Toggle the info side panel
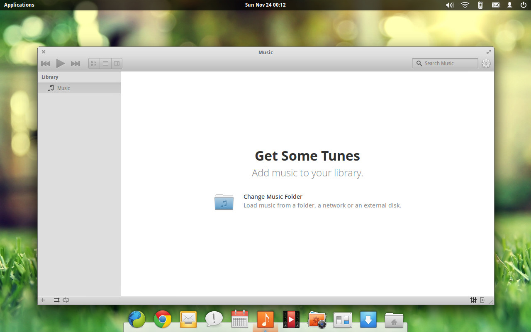 [482, 300]
